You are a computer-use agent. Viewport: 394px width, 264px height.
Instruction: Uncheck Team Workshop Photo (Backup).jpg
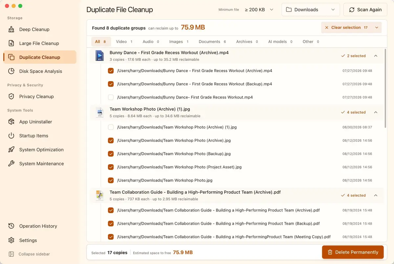(x=111, y=154)
